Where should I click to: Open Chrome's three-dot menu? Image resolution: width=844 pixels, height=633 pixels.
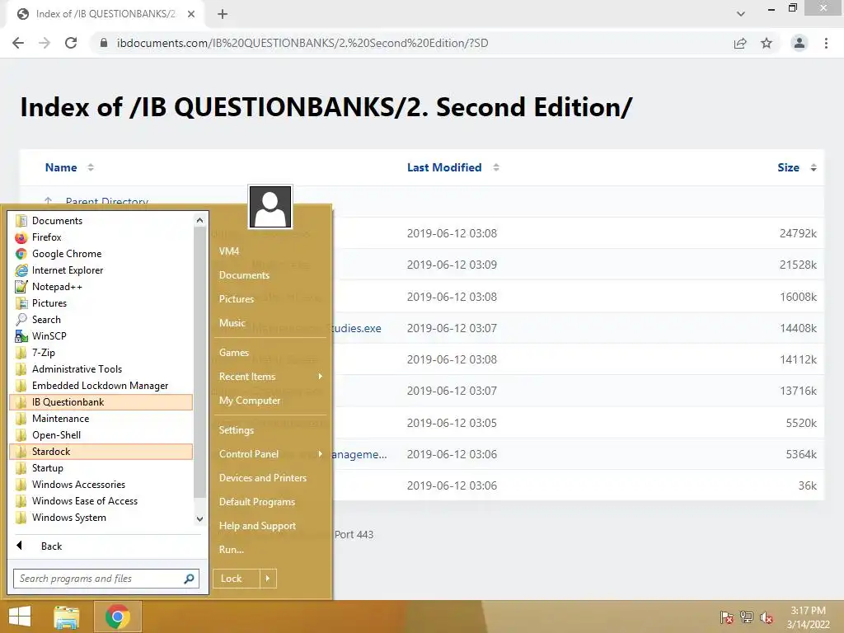[x=826, y=43]
